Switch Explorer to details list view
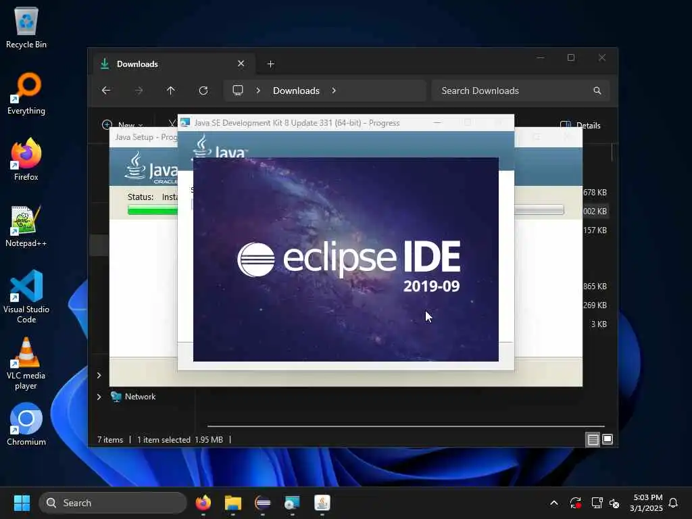Screen dimensions: 692x519 [x=593, y=439]
